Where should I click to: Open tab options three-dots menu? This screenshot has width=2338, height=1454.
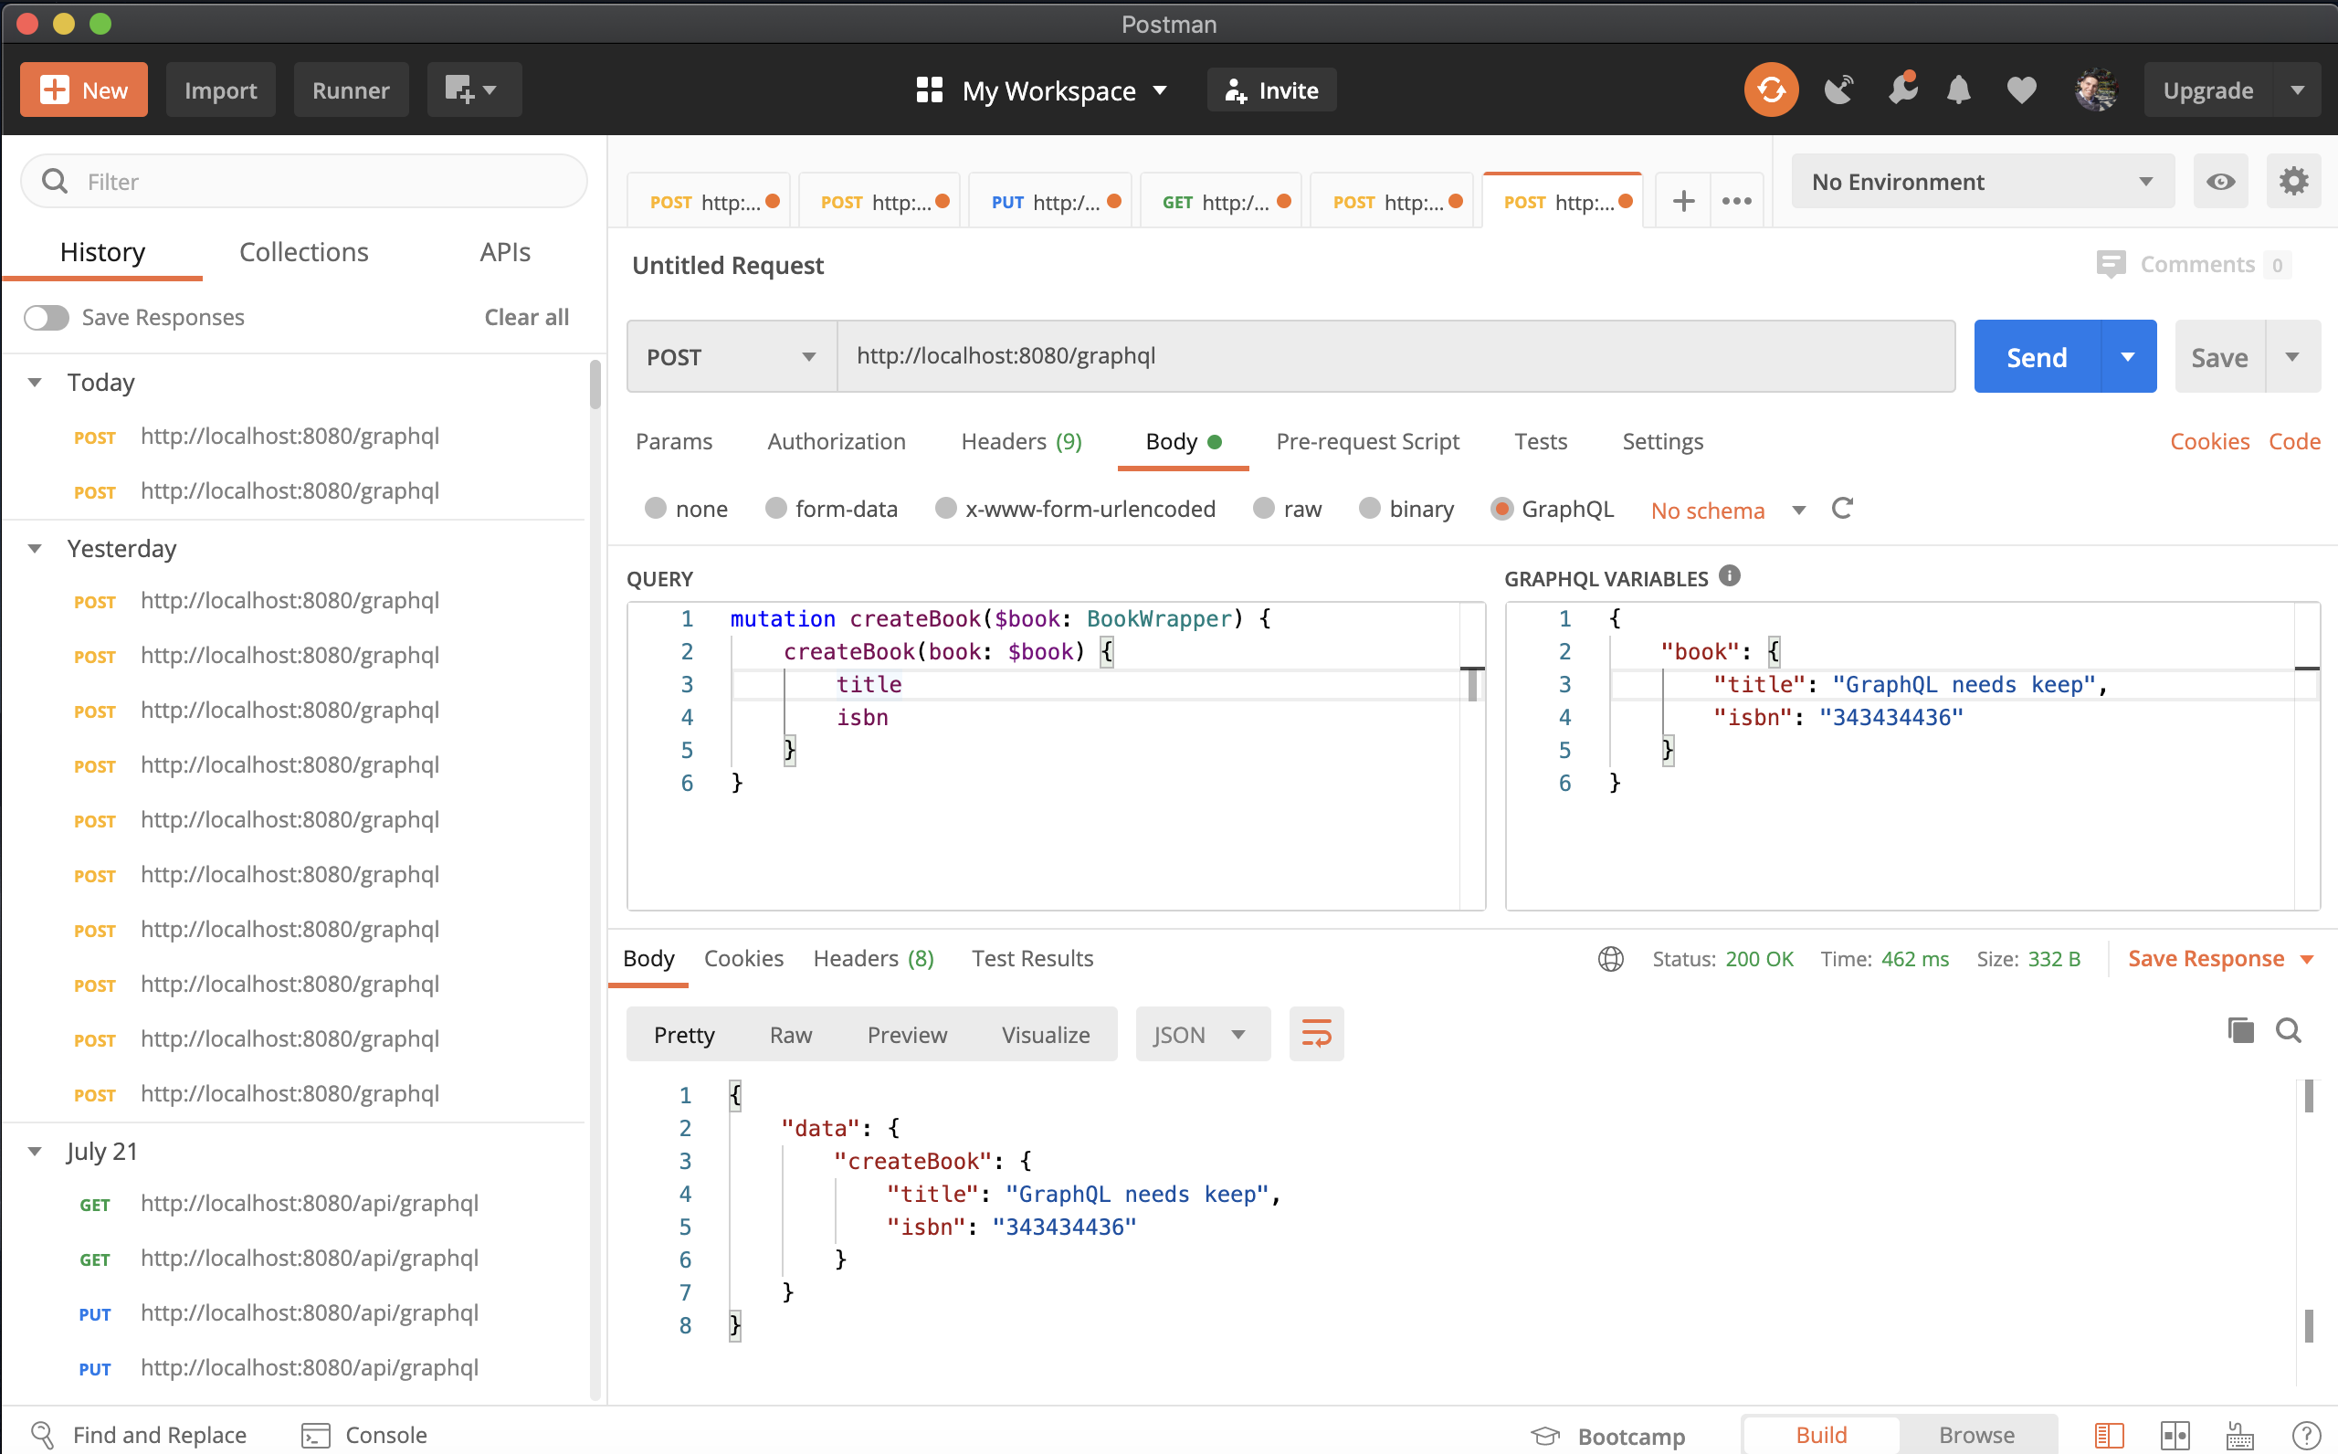[1736, 201]
